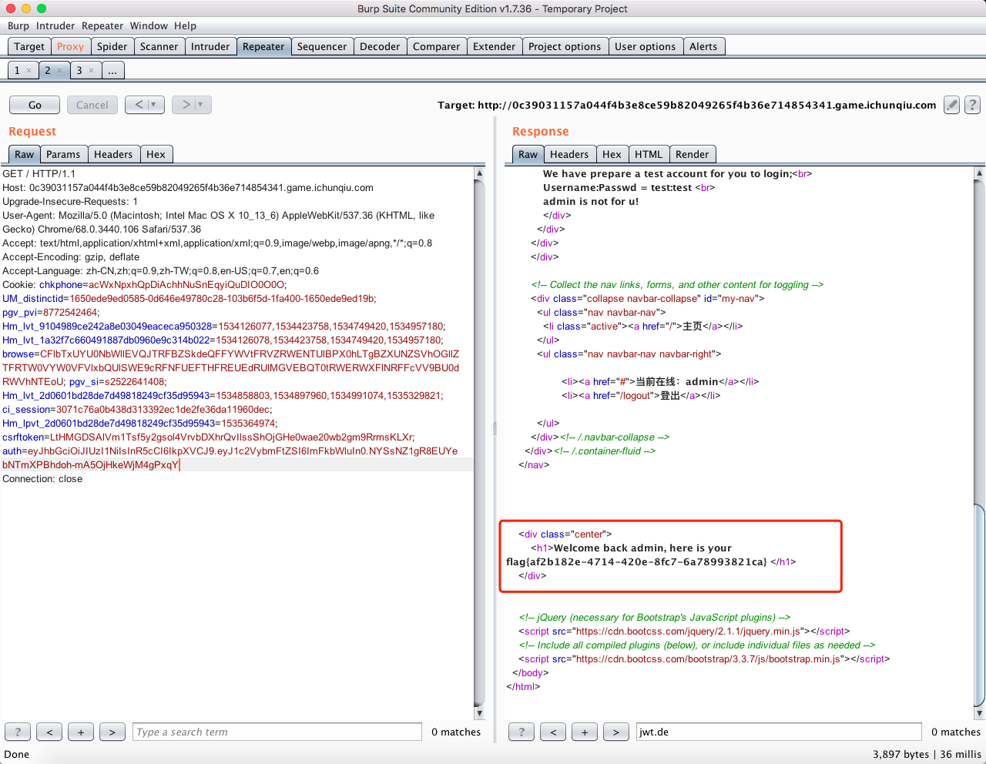Add a new Repeater tab with ellipsis
The image size is (986, 764).
pyautogui.click(x=112, y=70)
